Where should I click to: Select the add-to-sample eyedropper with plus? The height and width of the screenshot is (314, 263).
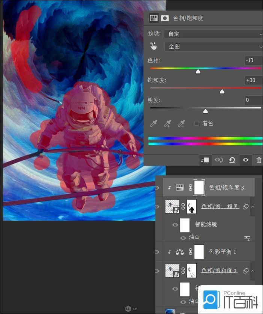click(x=167, y=123)
